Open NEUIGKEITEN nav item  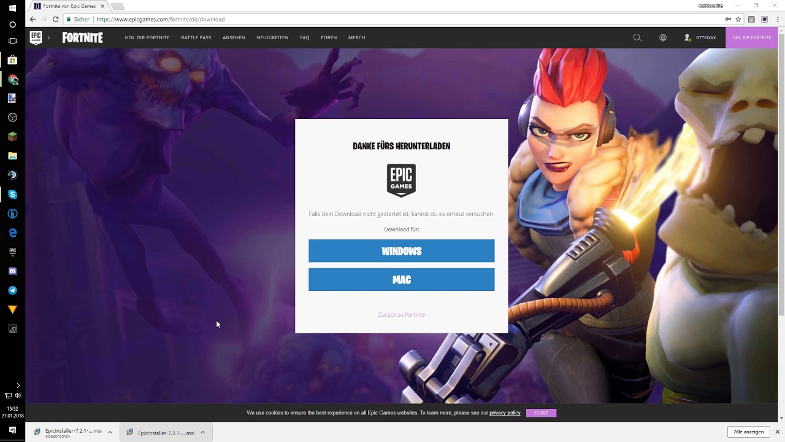point(272,37)
